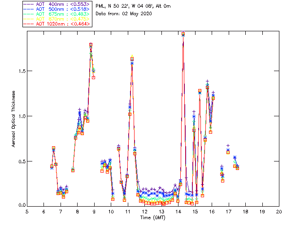Click the 0.0 tick label on y-axis
The width and height of the screenshot is (287, 229).
point(21,206)
